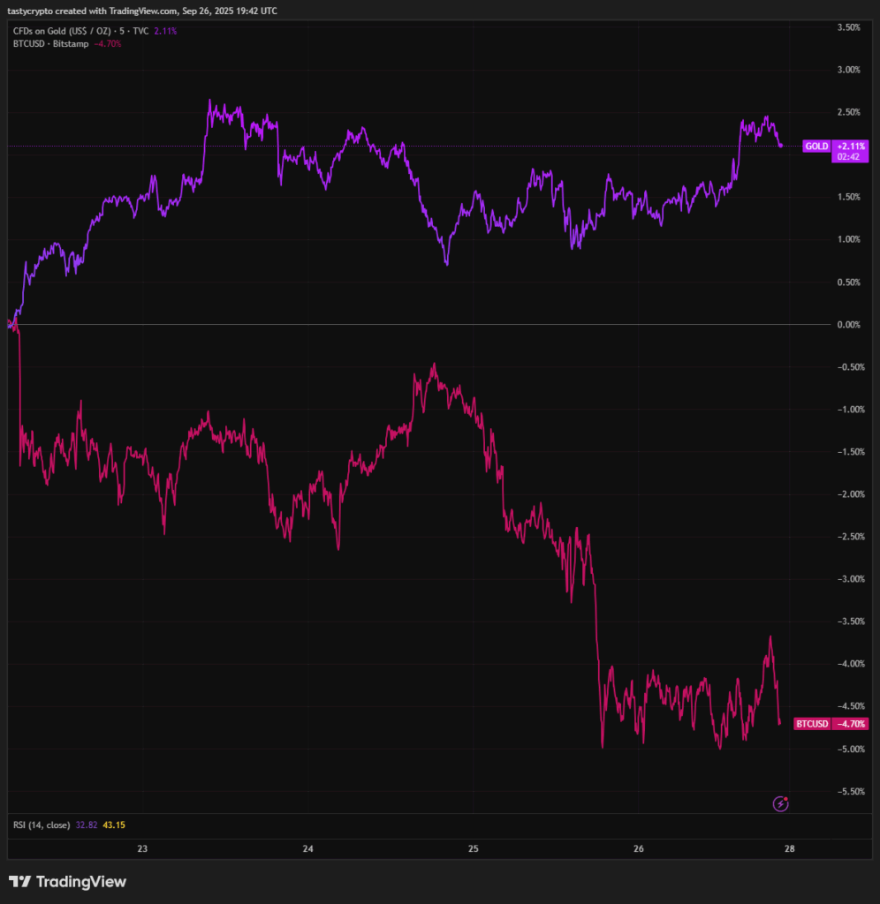Click the -3.00% price axis label
Screen dimensions: 880x904
[x=851, y=579]
